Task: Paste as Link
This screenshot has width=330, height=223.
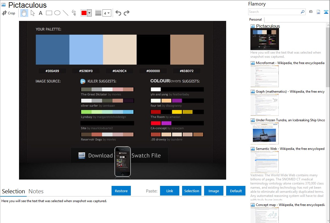Action: [x=170, y=191]
